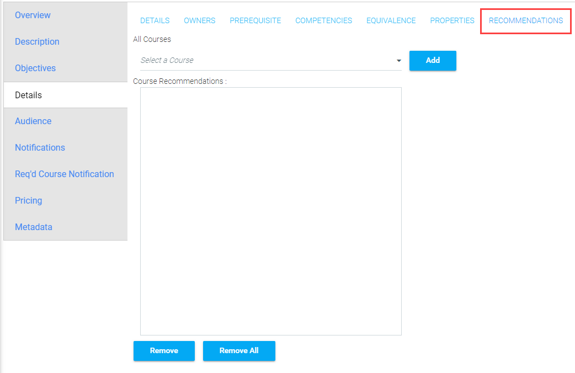
Task: Open the Notifications sidebar section
Action: (x=40, y=147)
